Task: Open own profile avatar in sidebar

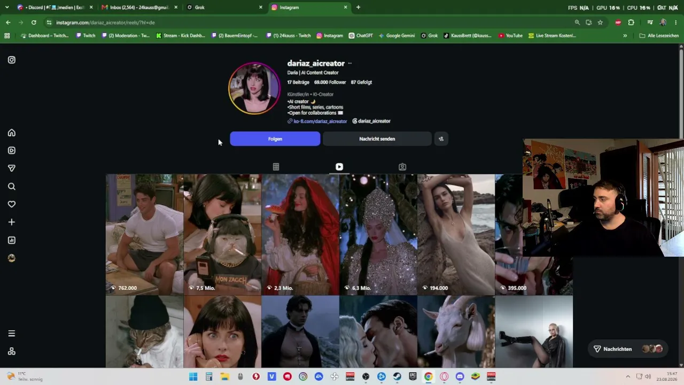Action: click(x=12, y=258)
